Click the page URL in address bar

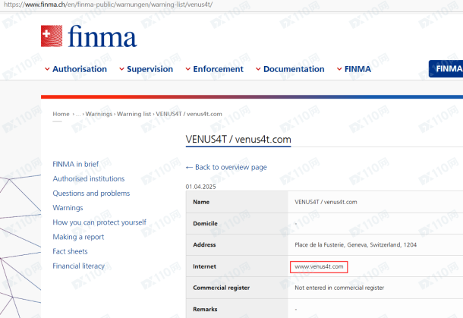click(x=108, y=5)
